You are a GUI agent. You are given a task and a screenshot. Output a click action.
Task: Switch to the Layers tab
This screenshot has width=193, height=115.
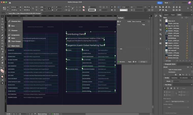pos(166,15)
